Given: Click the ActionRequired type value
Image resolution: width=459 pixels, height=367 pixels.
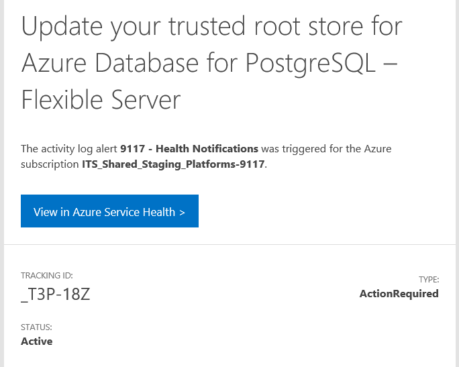Looking at the screenshot, I should [399, 293].
